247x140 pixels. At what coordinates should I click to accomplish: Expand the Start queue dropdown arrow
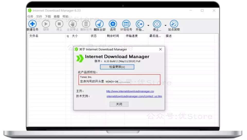(148, 25)
